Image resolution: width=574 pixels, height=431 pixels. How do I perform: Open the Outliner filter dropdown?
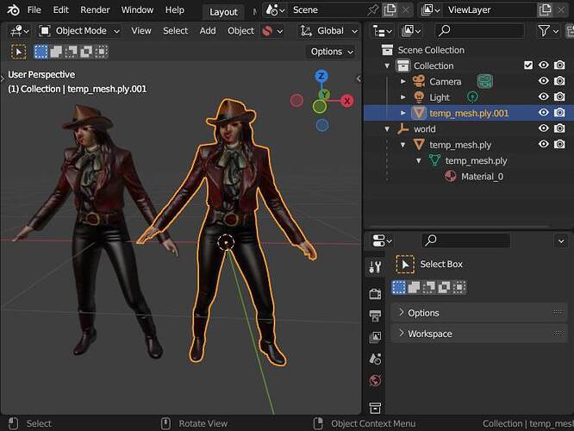click(x=547, y=31)
